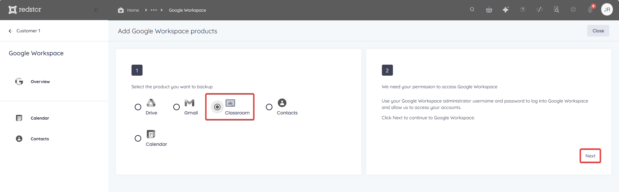Image resolution: width=619 pixels, height=192 pixels.
Task: Click the Gmail product icon
Action: click(189, 103)
